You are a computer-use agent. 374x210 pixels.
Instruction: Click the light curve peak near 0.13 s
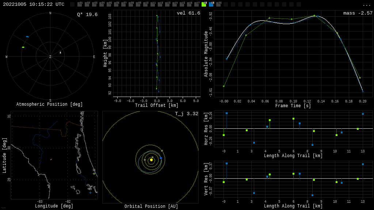[315, 16]
